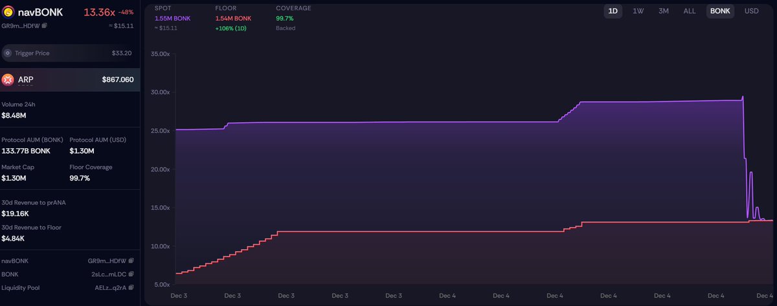777x306 pixels.
Task: Copy the navBONK contract address at bottom
Action: [131, 261]
